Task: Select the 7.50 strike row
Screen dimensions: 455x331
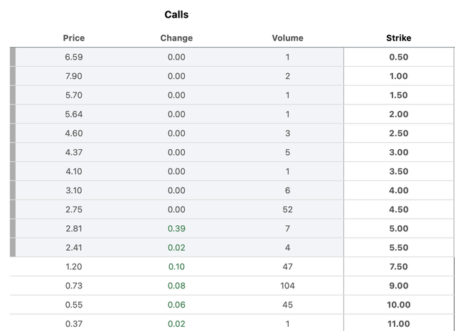Action: 398,266
